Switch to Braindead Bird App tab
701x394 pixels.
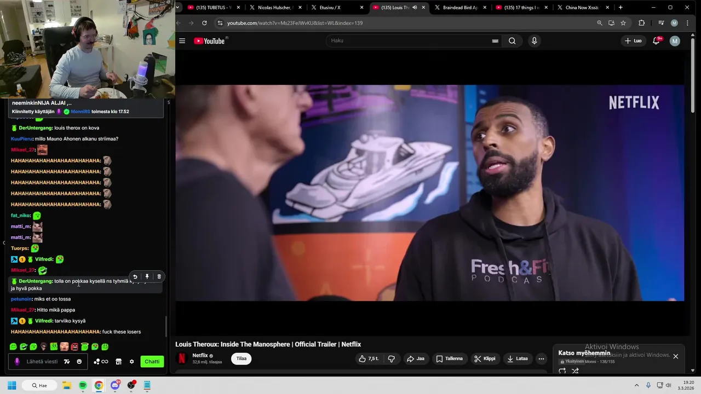point(460,8)
